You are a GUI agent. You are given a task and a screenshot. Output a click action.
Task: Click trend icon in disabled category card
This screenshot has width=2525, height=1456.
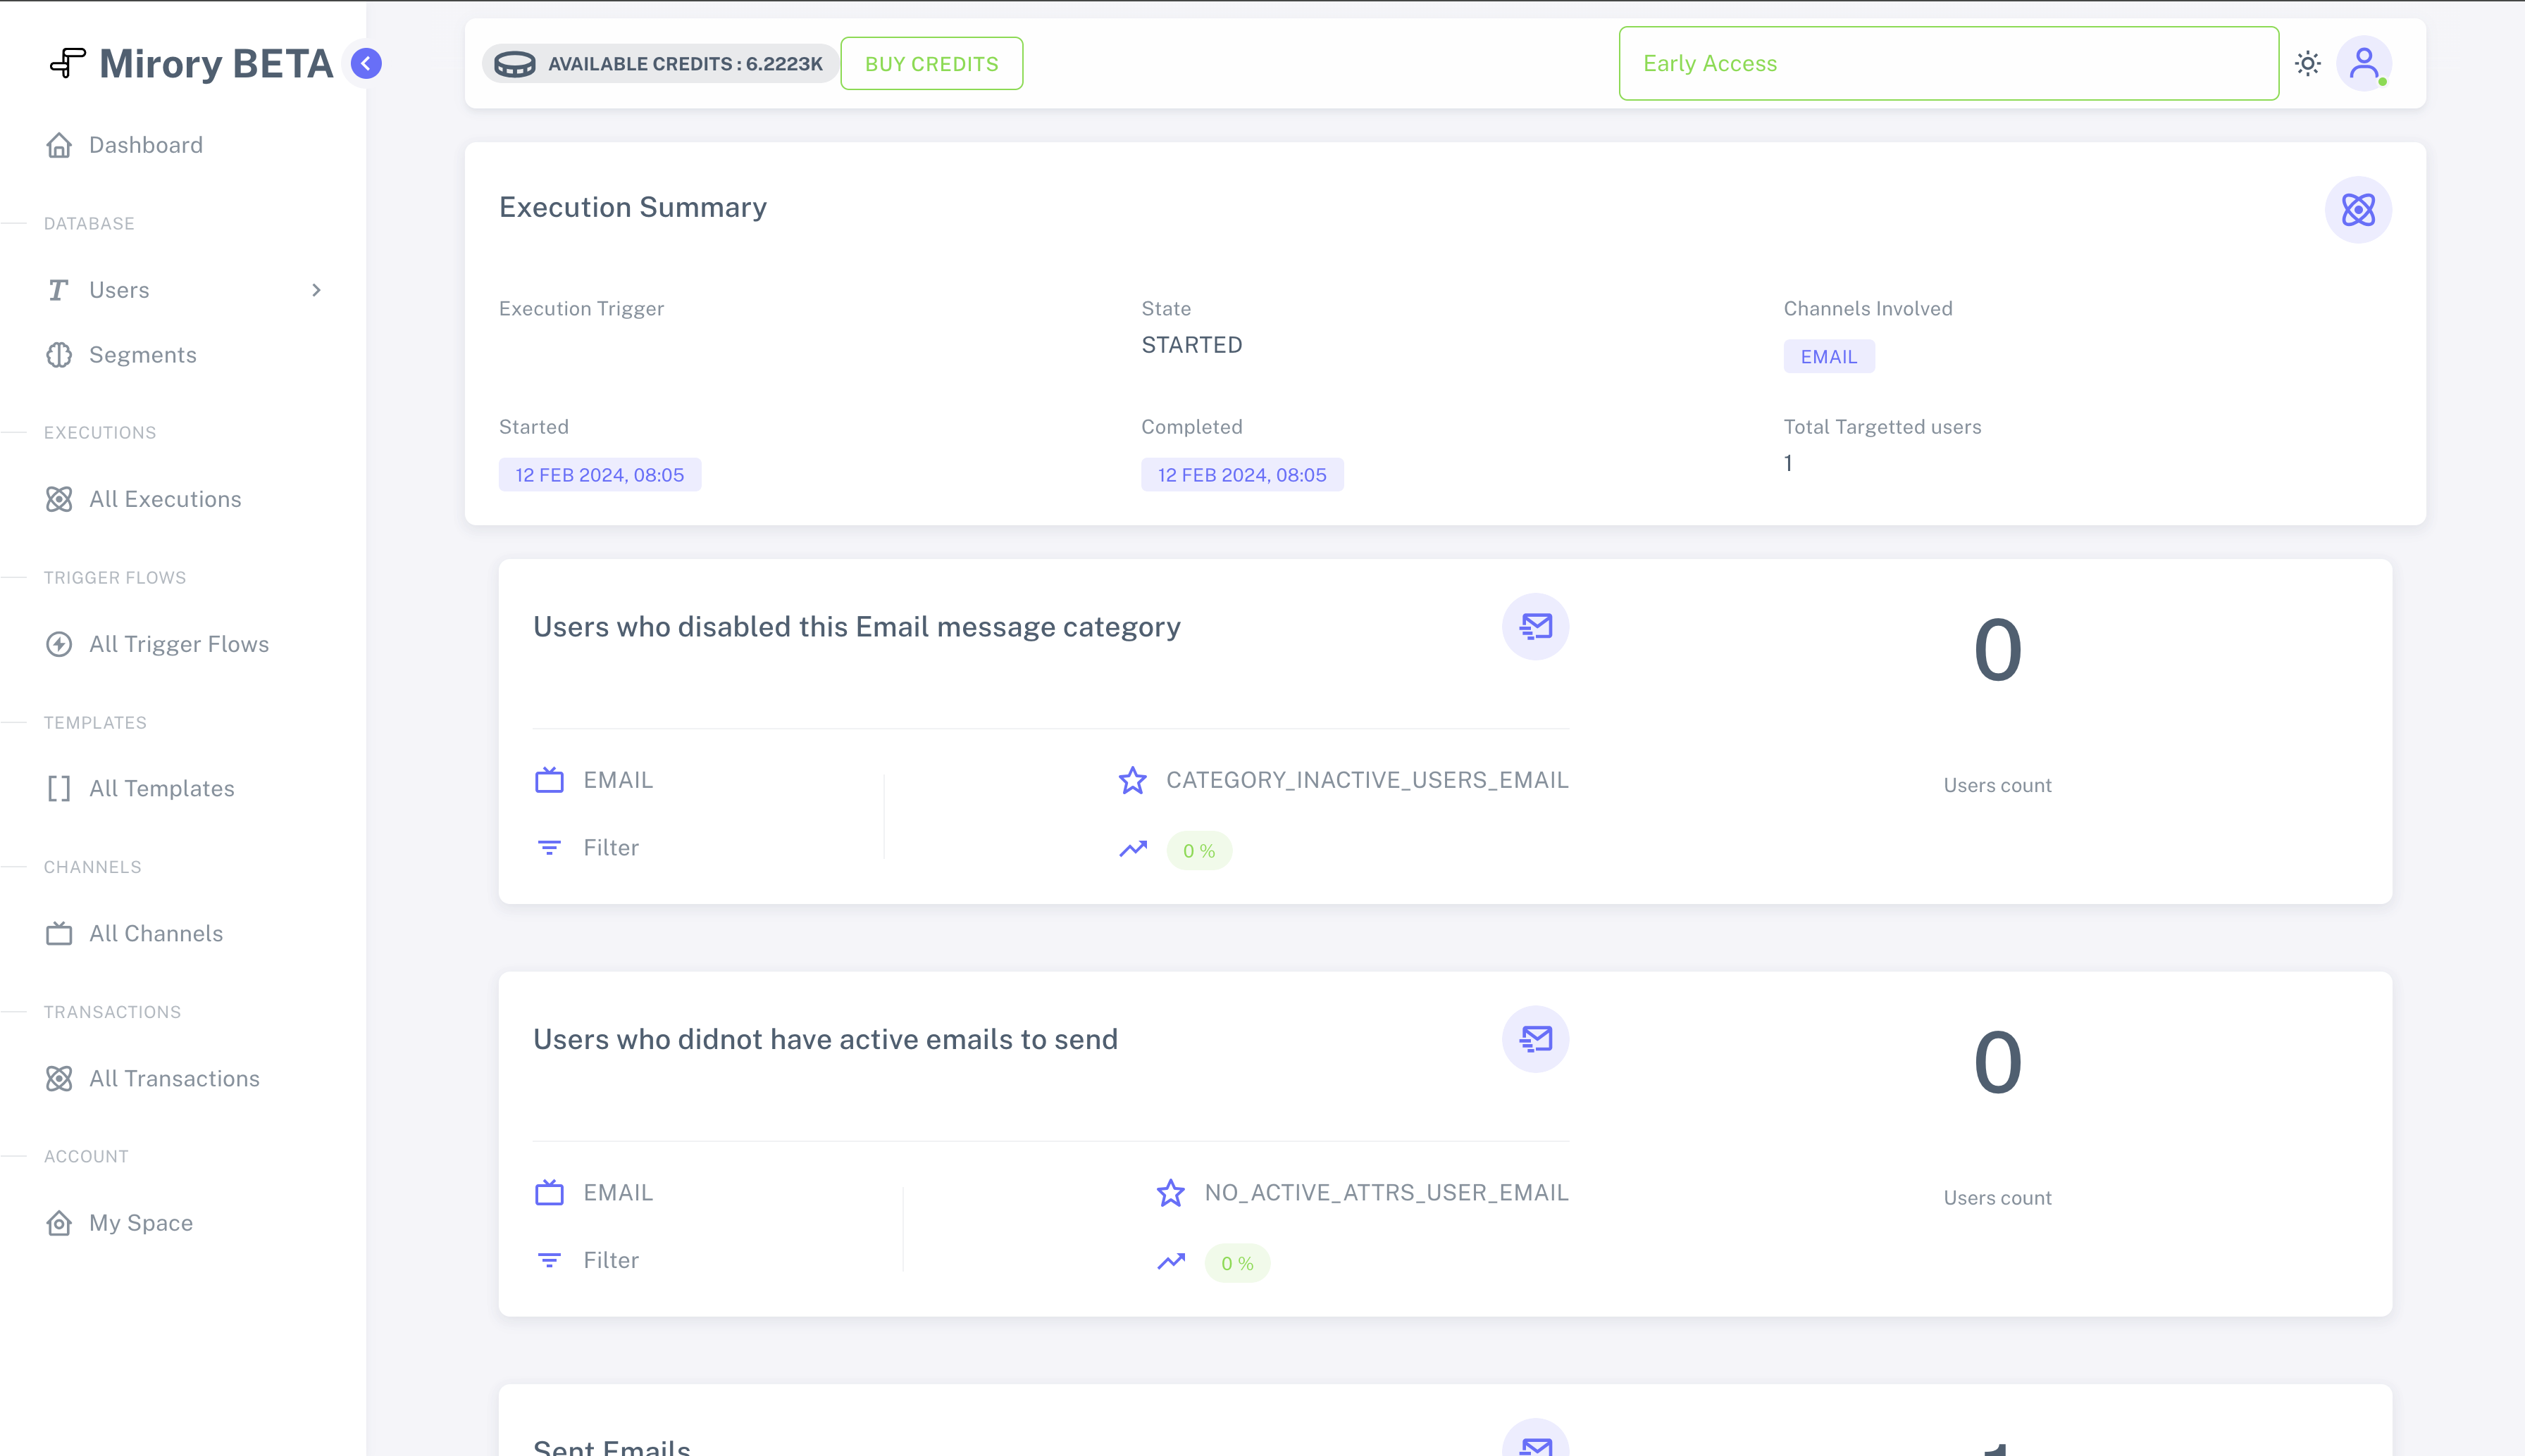click(1132, 849)
